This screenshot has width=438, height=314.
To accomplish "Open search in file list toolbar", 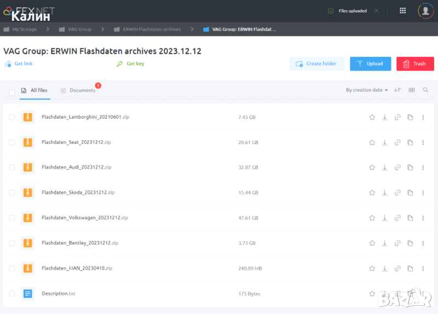I will point(425,90).
